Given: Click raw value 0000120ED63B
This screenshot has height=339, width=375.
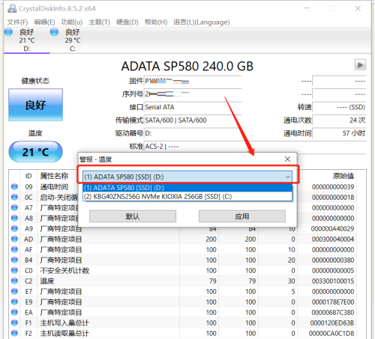Looking at the screenshot, I should [332, 323].
